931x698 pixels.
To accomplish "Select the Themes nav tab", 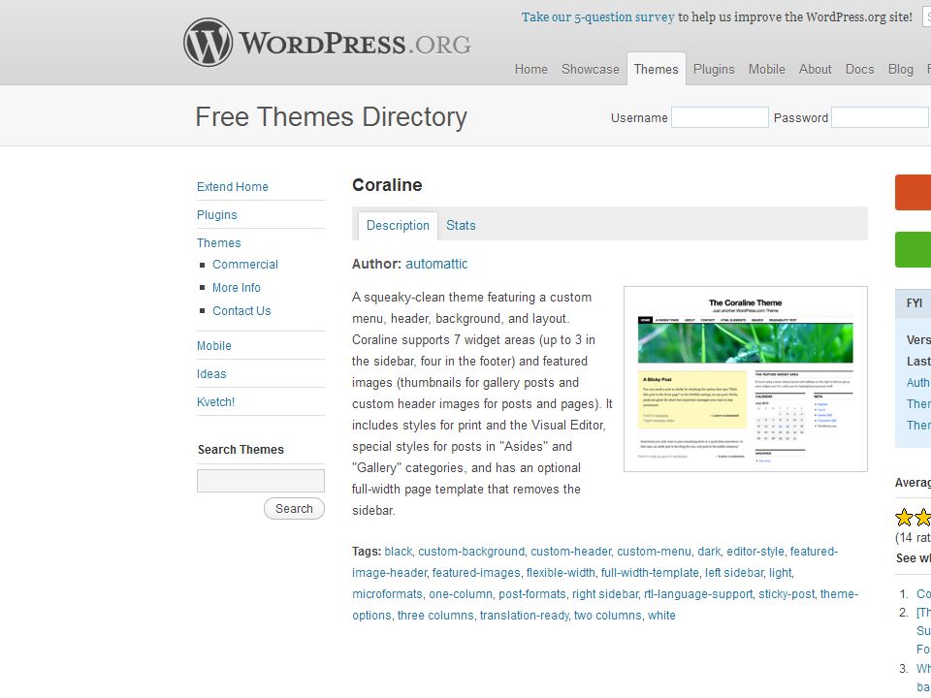I will [657, 69].
